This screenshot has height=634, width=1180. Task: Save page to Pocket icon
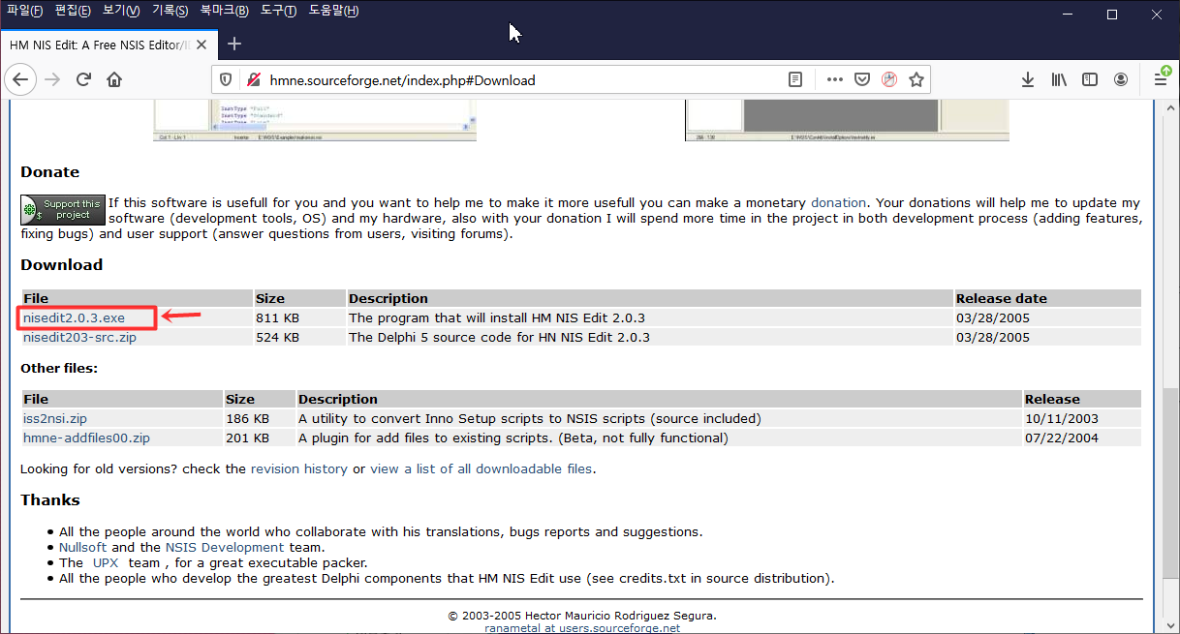(x=862, y=80)
